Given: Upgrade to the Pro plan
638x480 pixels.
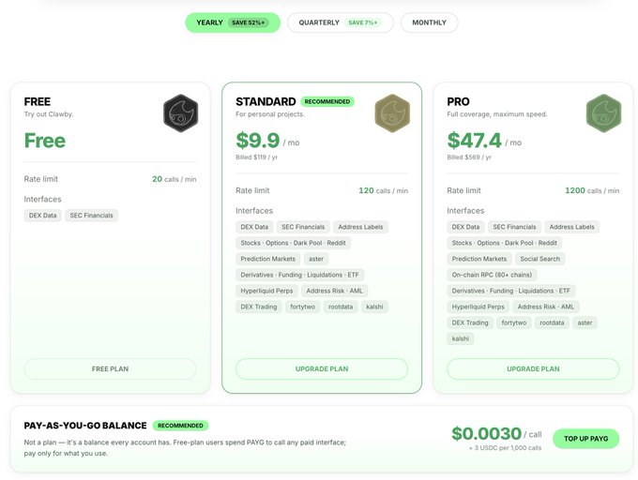Looking at the screenshot, I should tap(533, 369).
